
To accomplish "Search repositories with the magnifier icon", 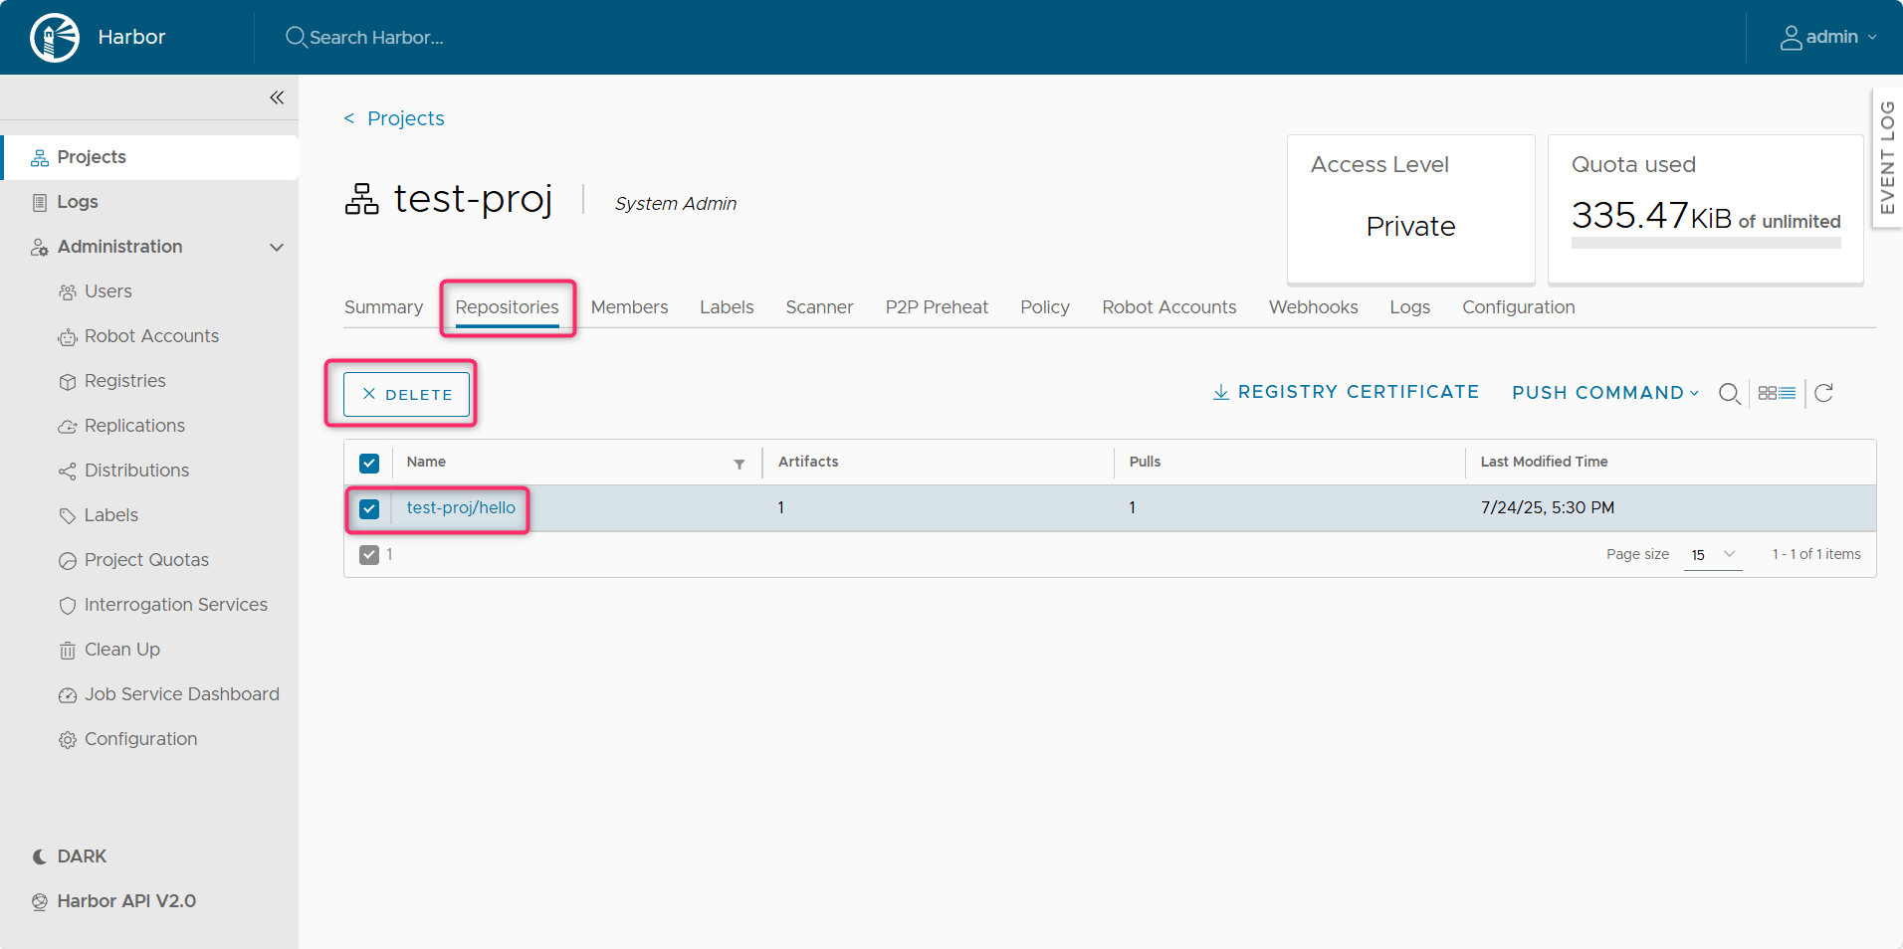I will 1730,394.
